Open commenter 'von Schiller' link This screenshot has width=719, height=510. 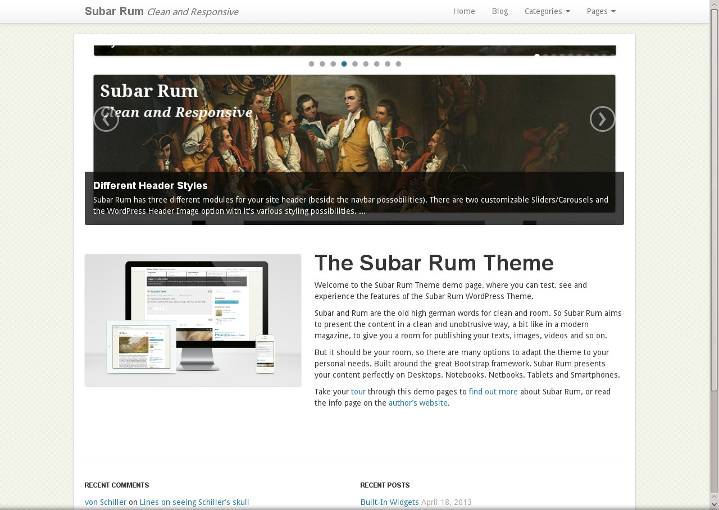click(x=106, y=502)
